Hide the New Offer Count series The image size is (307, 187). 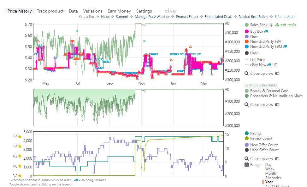[x=264, y=145]
